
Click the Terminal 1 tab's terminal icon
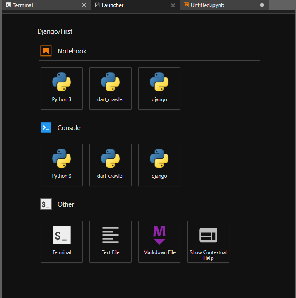8,5
